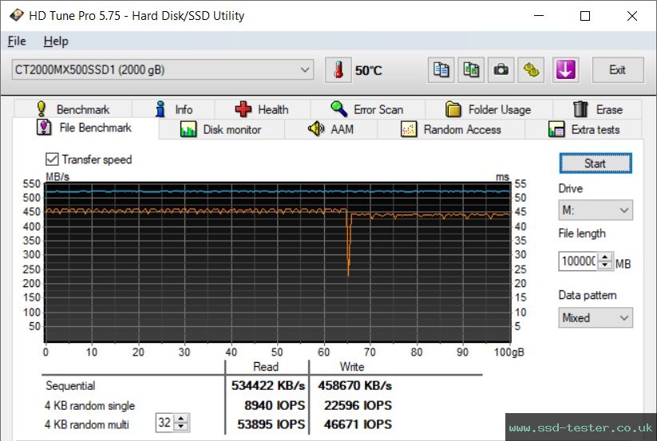657x441 pixels.
Task: Switch to the Random Access tab
Action: [x=451, y=129]
